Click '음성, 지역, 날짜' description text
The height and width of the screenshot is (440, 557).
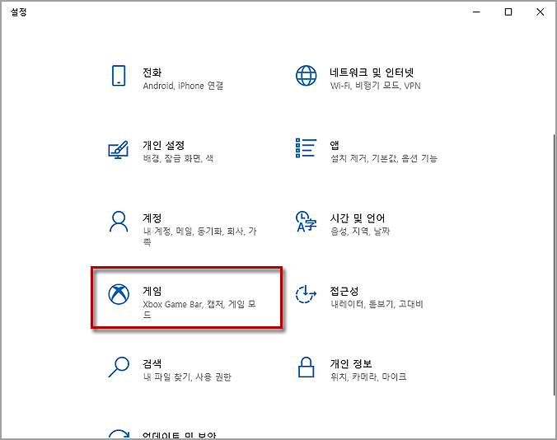point(360,232)
